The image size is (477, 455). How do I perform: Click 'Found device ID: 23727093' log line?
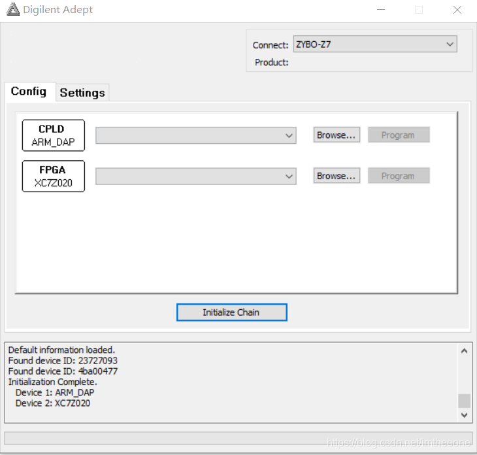63,361
